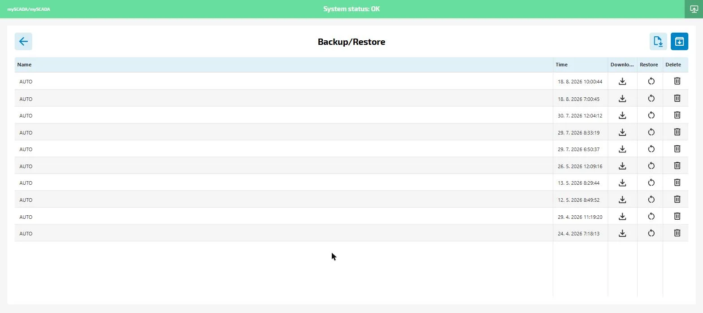
Task: Open the screen icon in top-right corner
Action: [x=694, y=9]
